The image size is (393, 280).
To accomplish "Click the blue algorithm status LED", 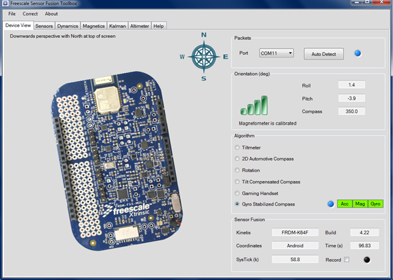I will tap(331, 204).
